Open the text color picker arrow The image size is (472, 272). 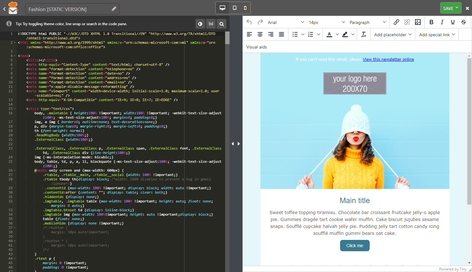tap(337, 35)
